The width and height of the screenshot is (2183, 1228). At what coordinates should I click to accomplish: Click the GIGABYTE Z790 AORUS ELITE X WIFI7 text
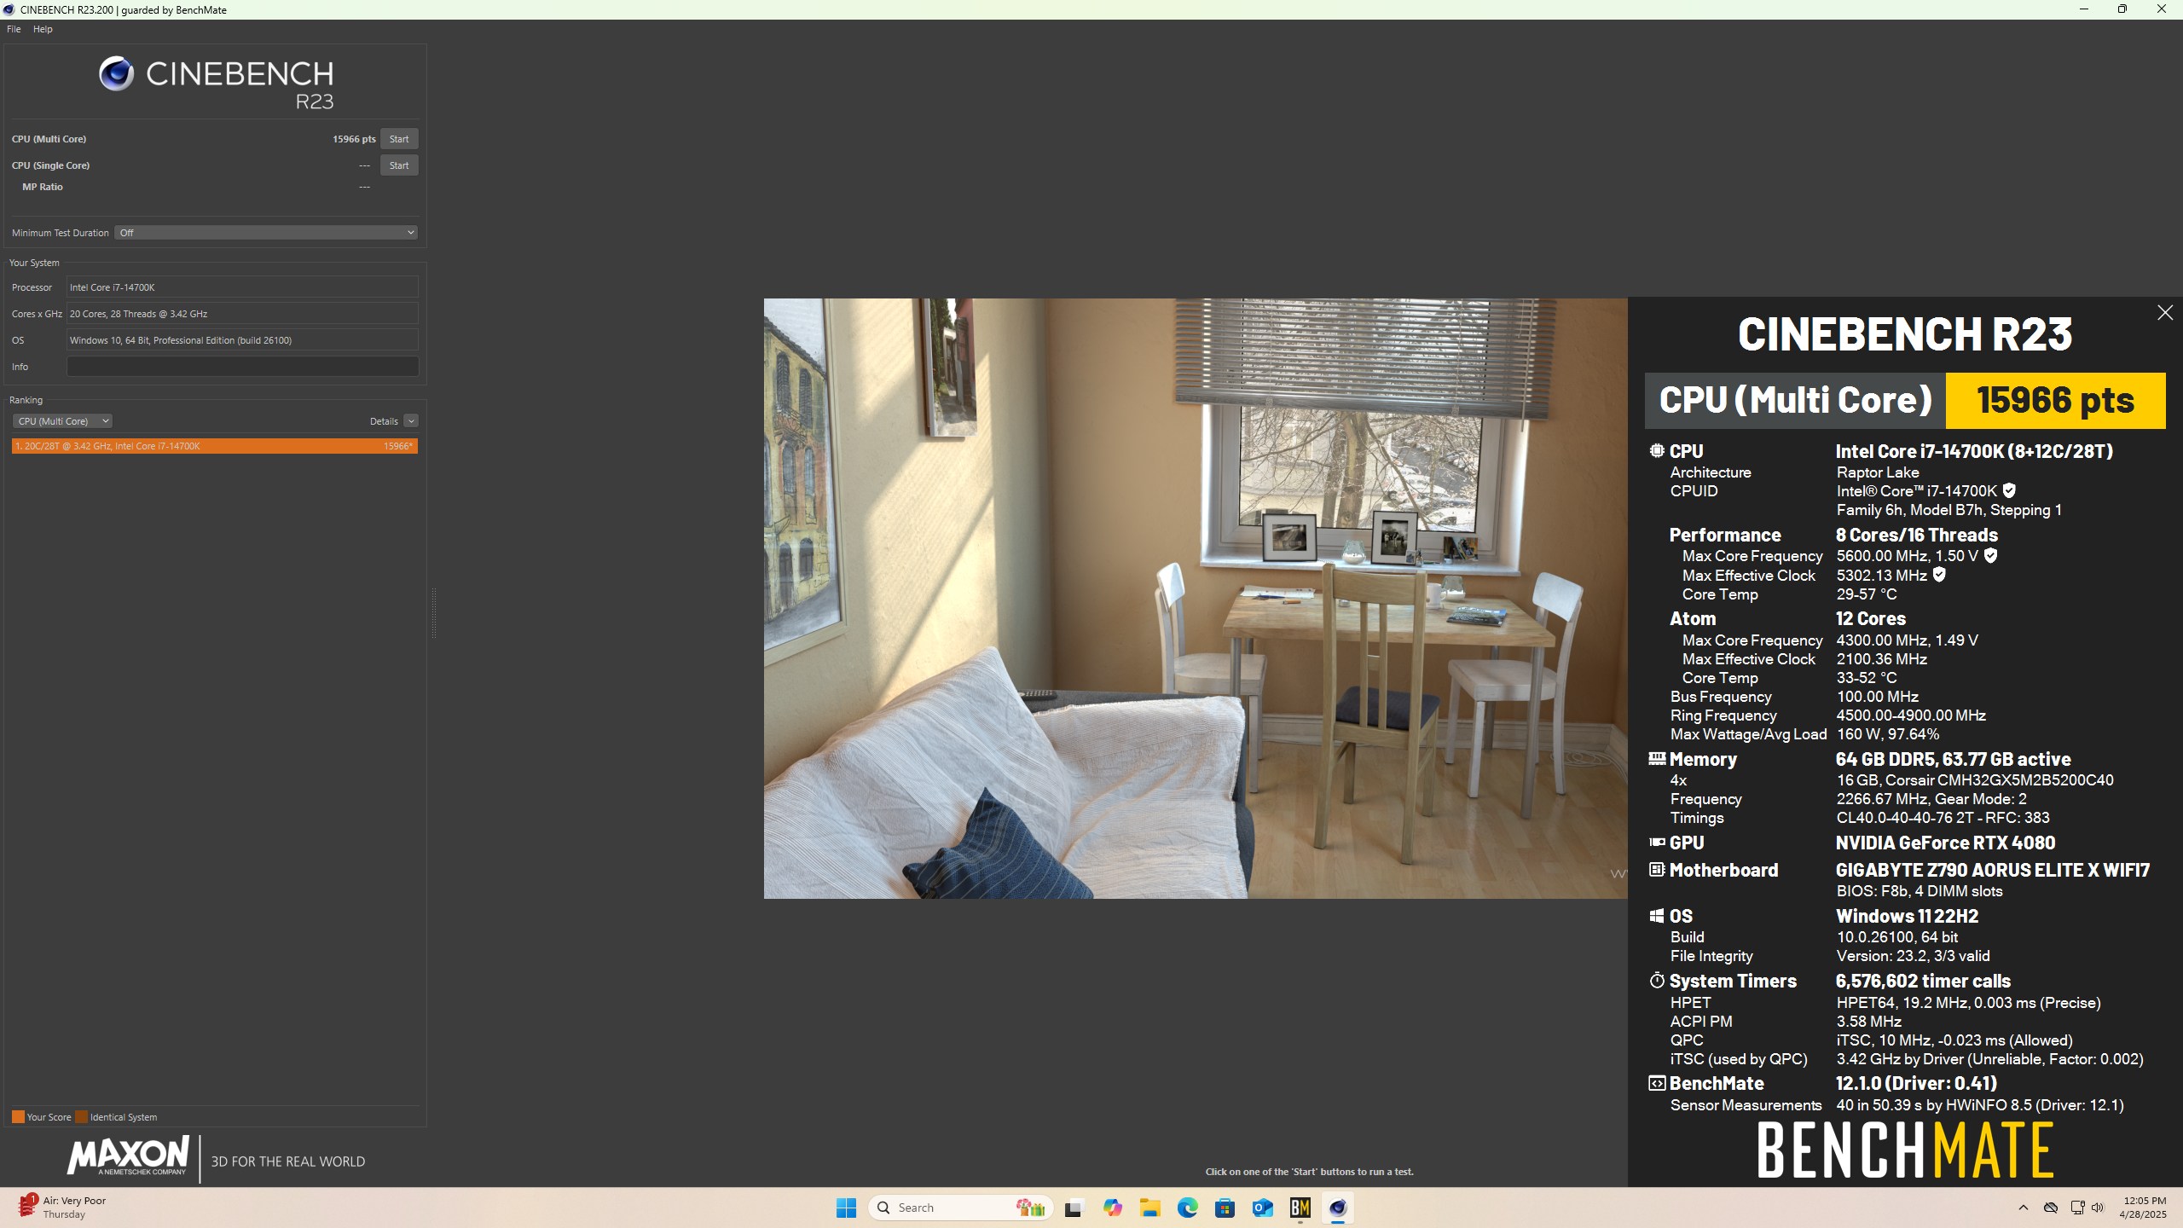tap(1993, 870)
